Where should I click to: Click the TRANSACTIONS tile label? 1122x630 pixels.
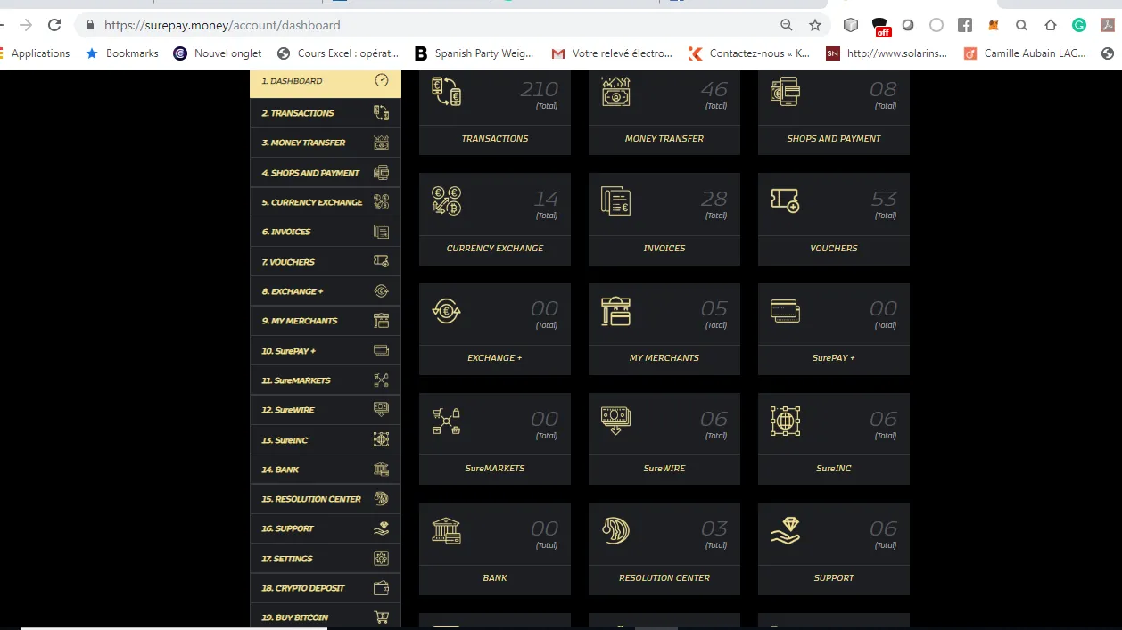click(495, 139)
